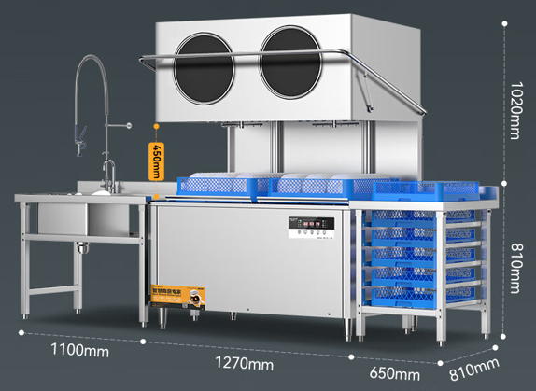Push the rightmost button under the display
The width and height of the screenshot is (536, 391).
pyautogui.click(x=325, y=232)
